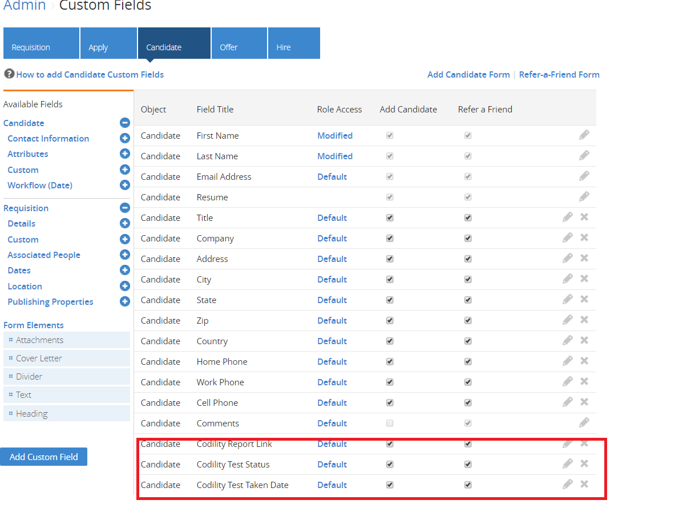Collapse the Requisition section minus button
The image size is (699, 520).
125,208
